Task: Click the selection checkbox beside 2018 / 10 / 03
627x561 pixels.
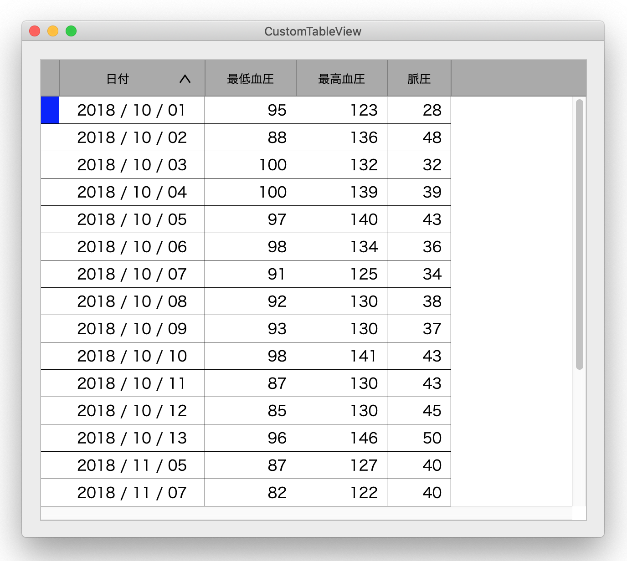Action: coord(50,165)
